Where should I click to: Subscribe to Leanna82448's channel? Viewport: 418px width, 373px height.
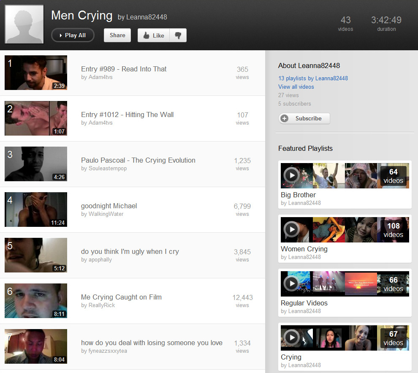click(304, 119)
